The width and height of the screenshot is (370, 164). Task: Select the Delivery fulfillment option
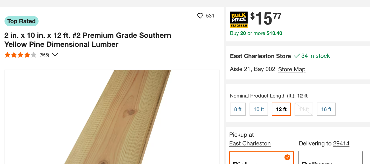click(330, 159)
